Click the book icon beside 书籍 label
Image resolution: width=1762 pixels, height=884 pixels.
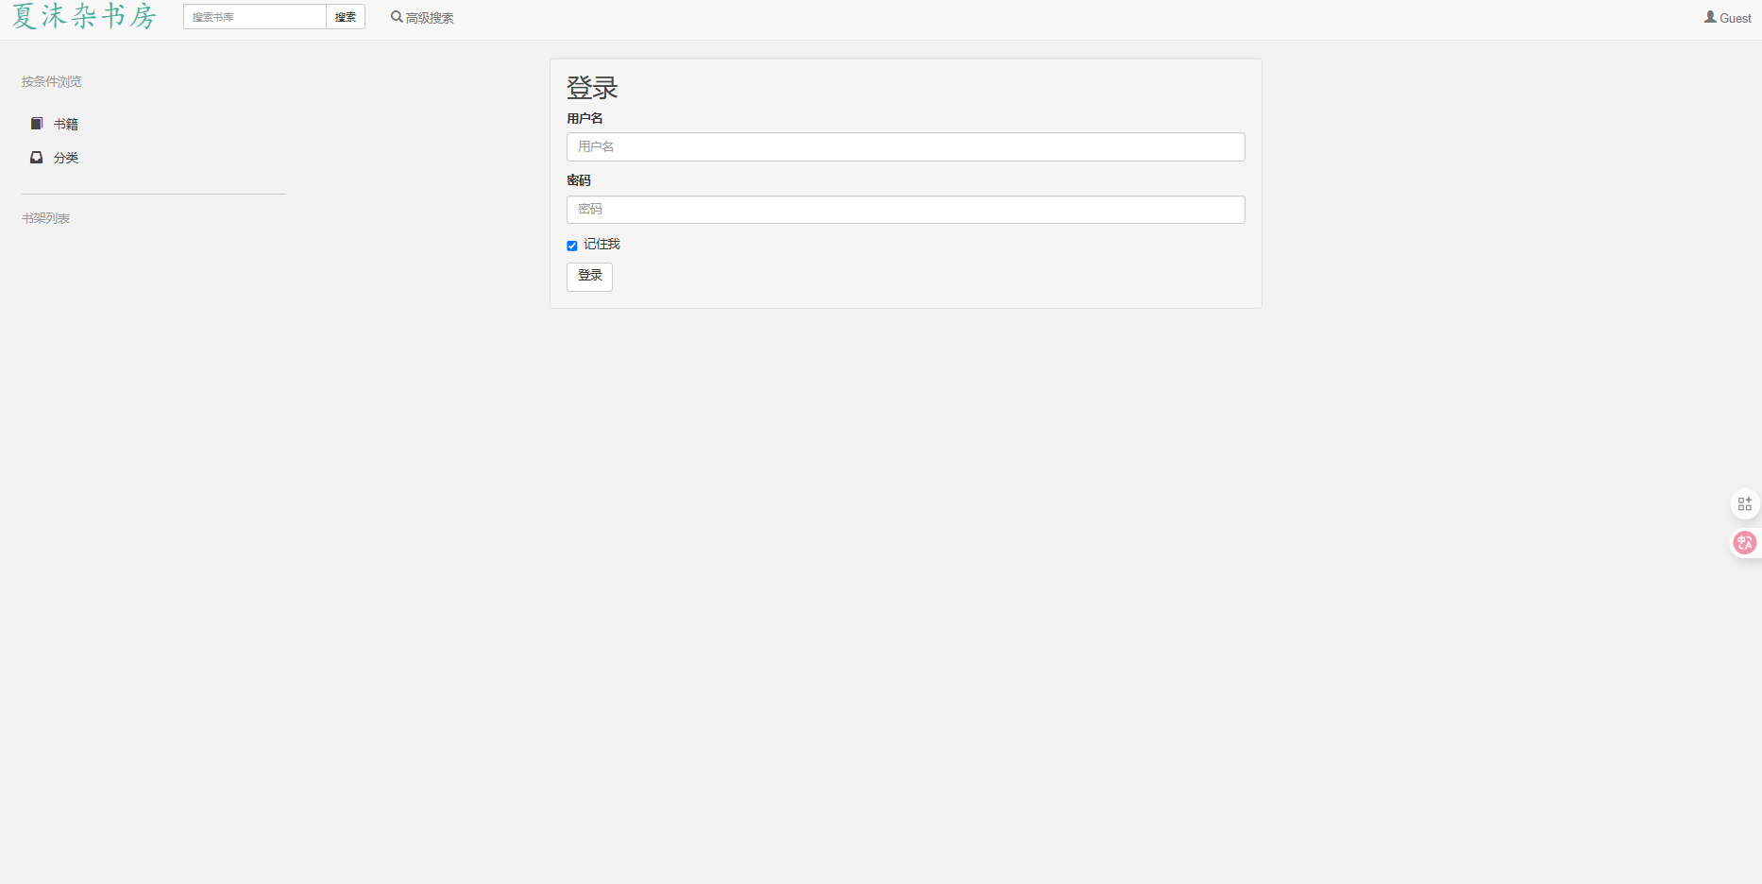37,123
